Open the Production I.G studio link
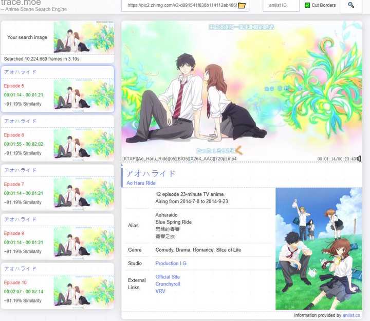 click(x=171, y=263)
